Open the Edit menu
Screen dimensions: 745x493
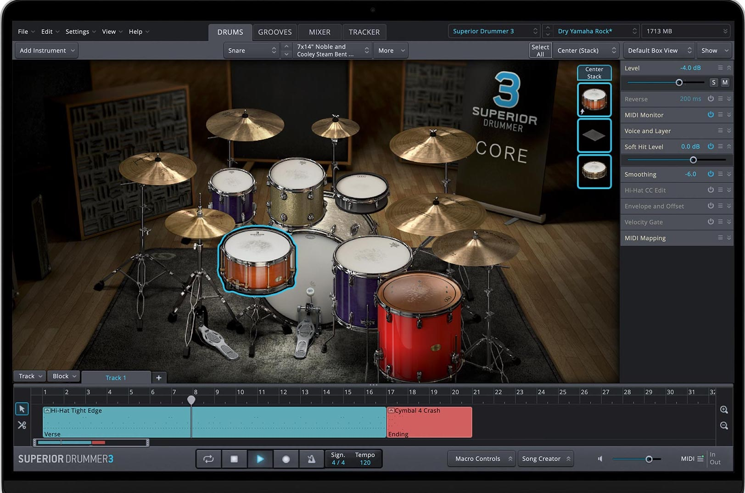pyautogui.click(x=50, y=32)
